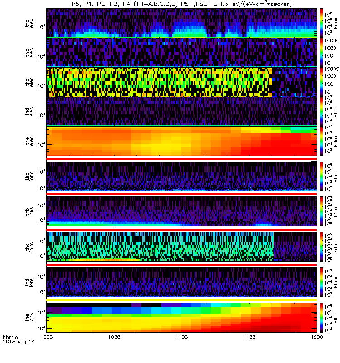Click the 1030 time tick label

[x=114, y=337]
